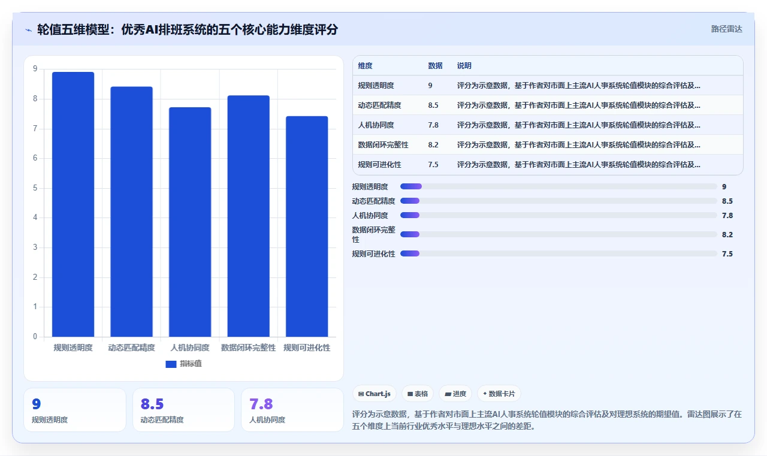Viewport: 767px width, 456px height.
Task: Open the 规则透明度 card showing 9
Action: [x=75, y=410]
